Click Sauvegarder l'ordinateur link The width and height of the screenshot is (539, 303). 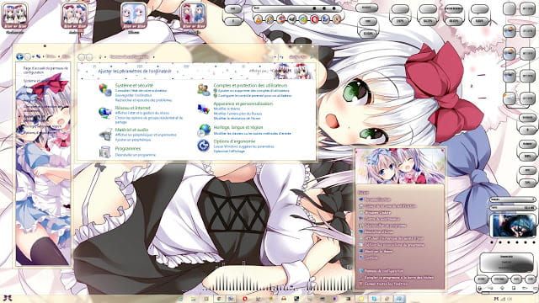click(133, 95)
